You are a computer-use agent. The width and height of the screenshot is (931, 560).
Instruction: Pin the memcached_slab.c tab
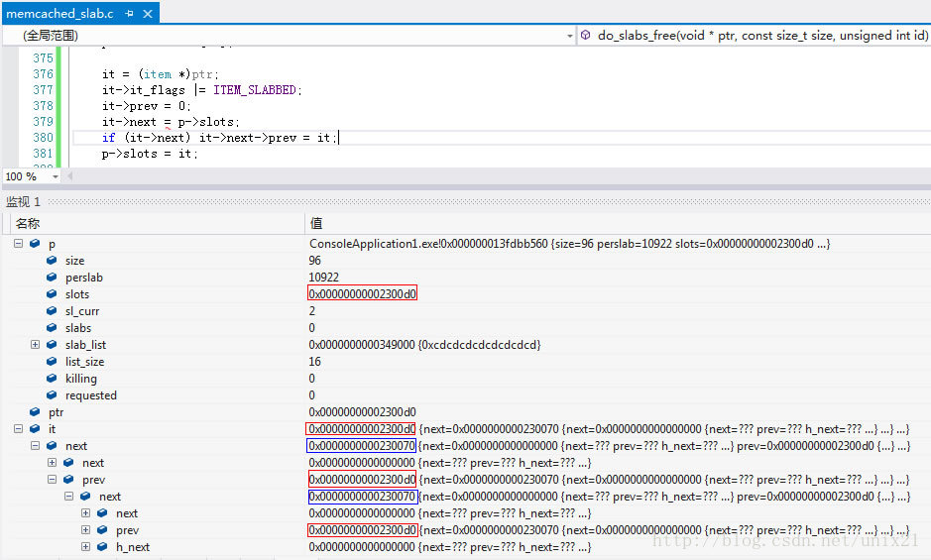pyautogui.click(x=130, y=13)
